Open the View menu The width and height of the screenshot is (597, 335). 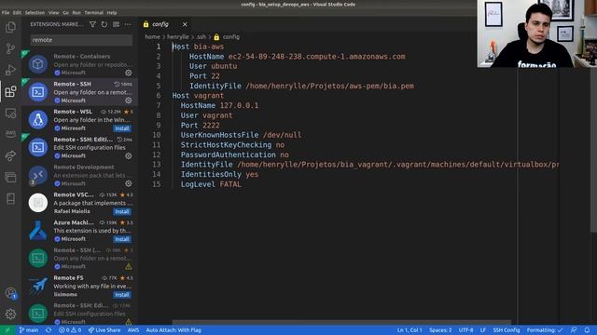54,12
